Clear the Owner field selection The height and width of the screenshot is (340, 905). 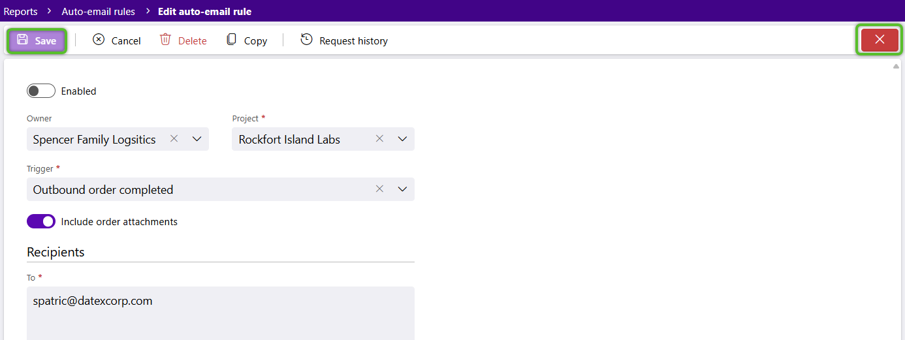pos(174,139)
